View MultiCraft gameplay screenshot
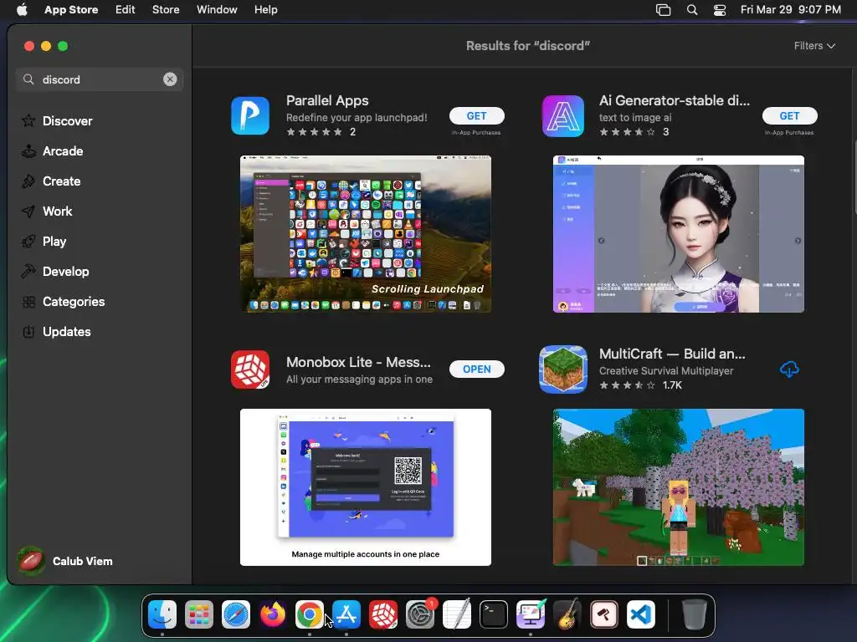 [678, 487]
